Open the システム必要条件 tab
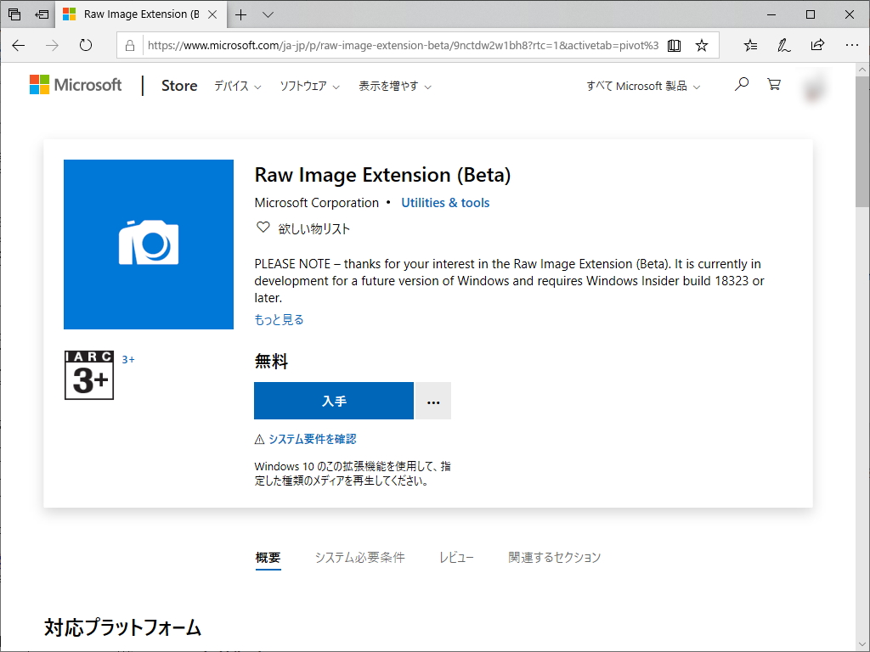This screenshot has height=652, width=870. pos(360,558)
